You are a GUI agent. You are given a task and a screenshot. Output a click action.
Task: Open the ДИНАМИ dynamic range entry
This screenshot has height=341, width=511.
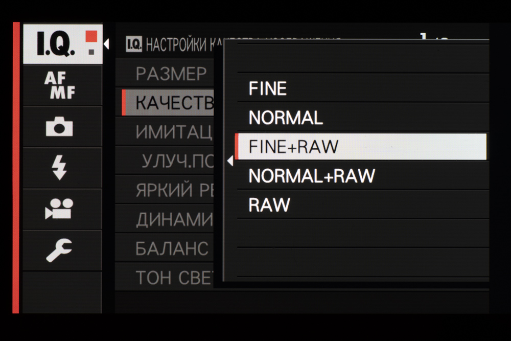(174, 220)
